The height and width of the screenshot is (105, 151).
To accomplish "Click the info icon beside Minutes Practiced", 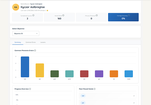I will (97, 15).
